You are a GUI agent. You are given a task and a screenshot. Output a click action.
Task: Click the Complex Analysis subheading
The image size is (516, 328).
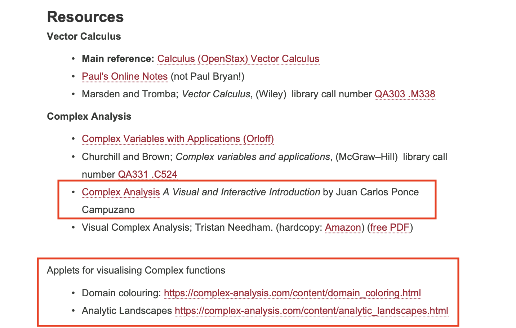89,116
